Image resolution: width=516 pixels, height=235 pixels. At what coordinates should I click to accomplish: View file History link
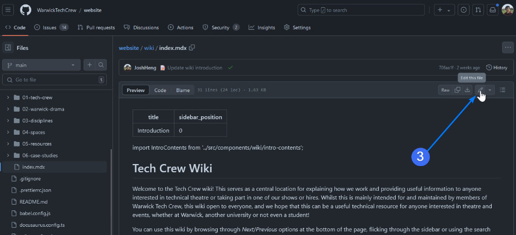(x=496, y=67)
